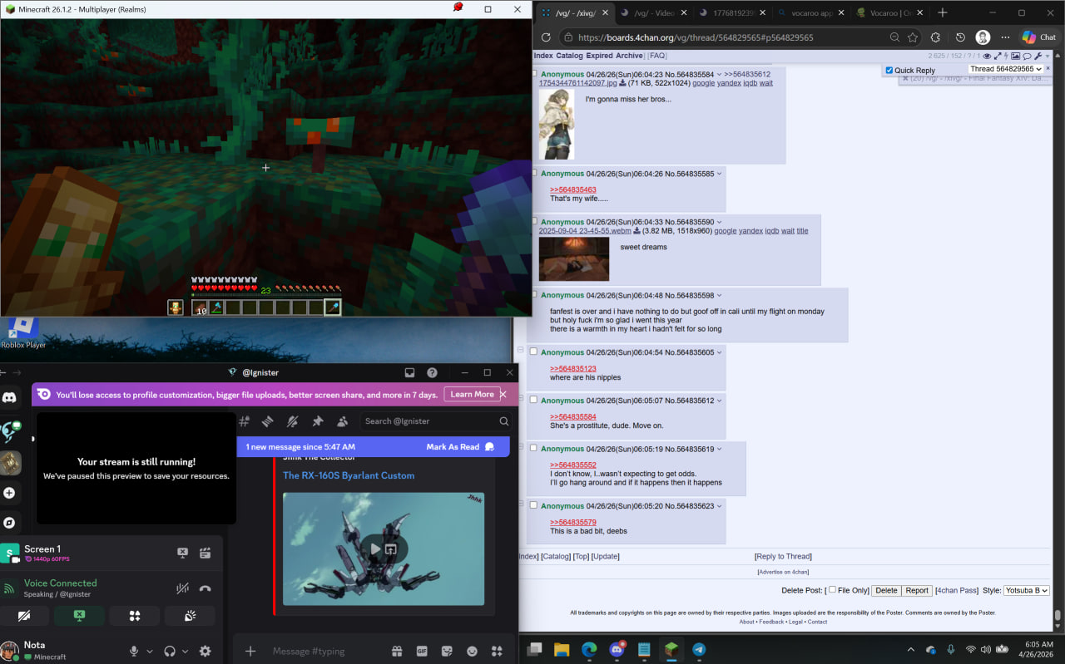Open GIF picker in Discord
The height and width of the screenshot is (664, 1065).
pos(422,651)
